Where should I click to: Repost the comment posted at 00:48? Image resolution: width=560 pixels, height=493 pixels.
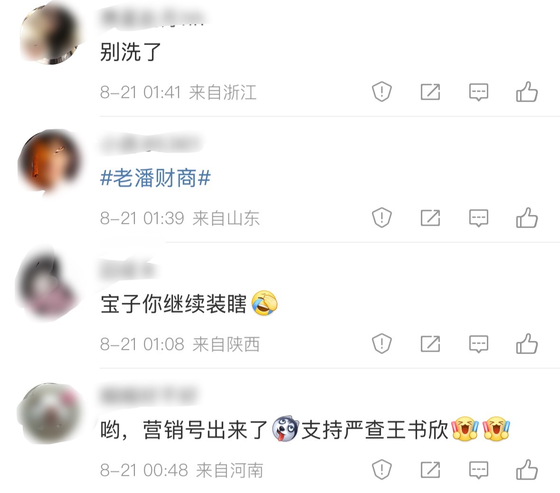(430, 469)
